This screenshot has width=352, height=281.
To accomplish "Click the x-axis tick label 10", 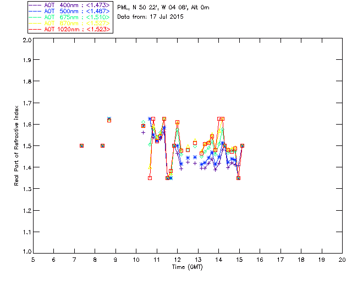I will (x=136, y=260).
